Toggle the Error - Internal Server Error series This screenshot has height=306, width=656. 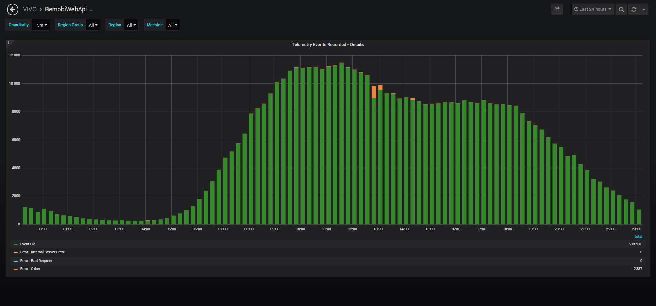[42, 252]
